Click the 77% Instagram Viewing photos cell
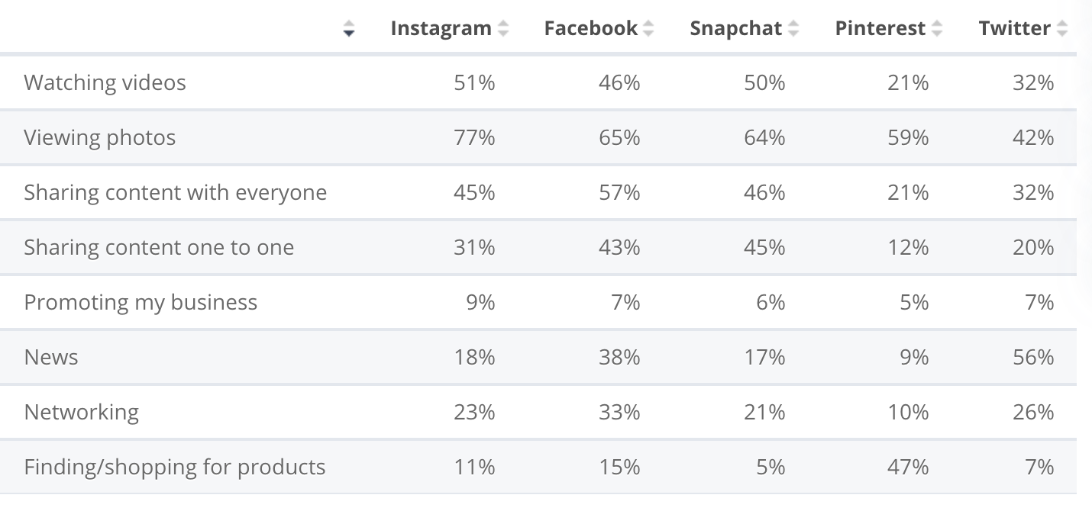Screen dimensions: 1092x511 pyautogui.click(x=474, y=137)
